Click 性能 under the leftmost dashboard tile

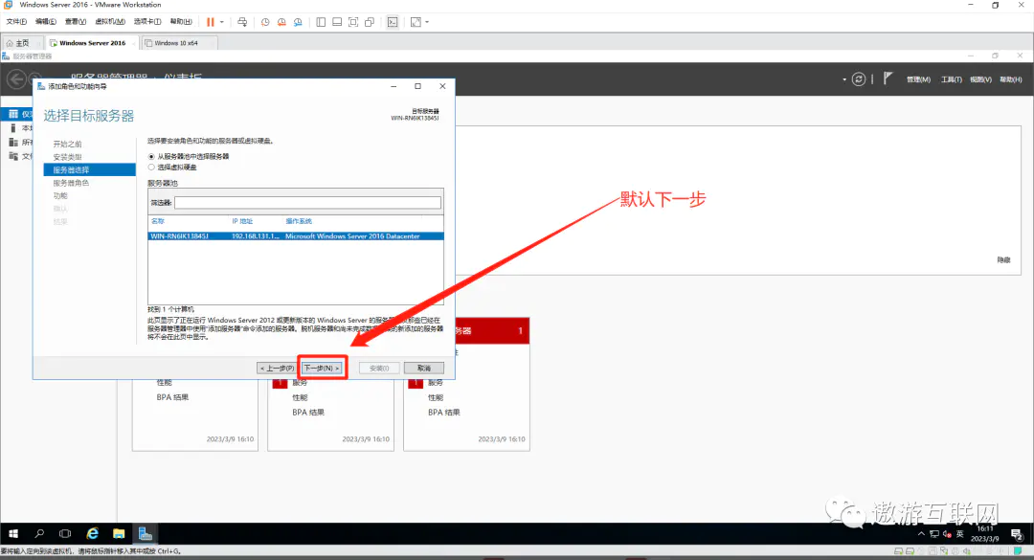(165, 383)
